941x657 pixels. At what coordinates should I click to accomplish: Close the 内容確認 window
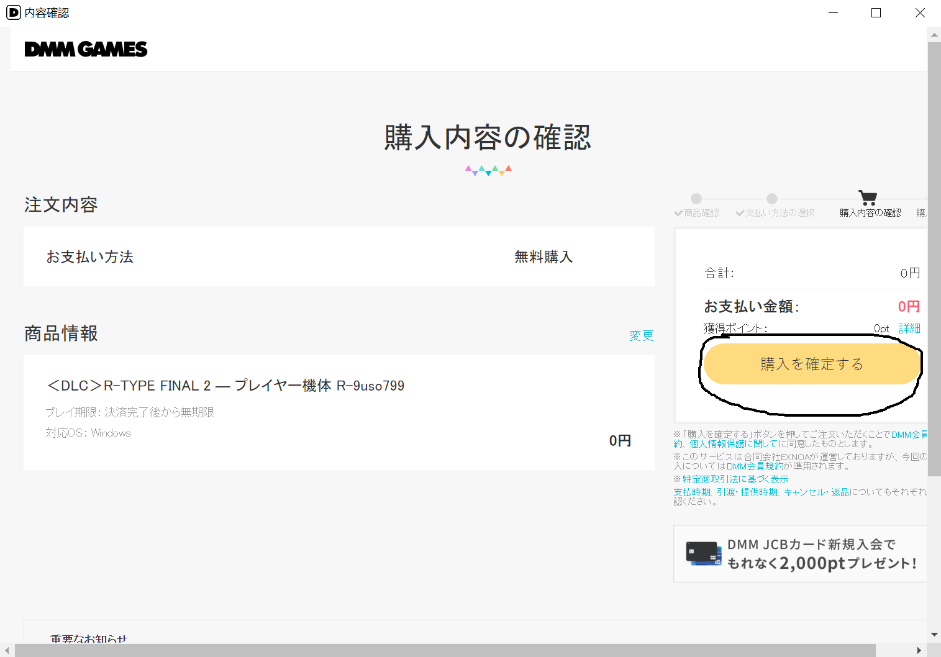point(920,12)
